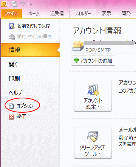136x167 pixels.
Task: Open the ファイル tab
Action: (11, 14)
